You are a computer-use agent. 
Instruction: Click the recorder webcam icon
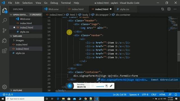pyautogui.click(x=106, y=86)
